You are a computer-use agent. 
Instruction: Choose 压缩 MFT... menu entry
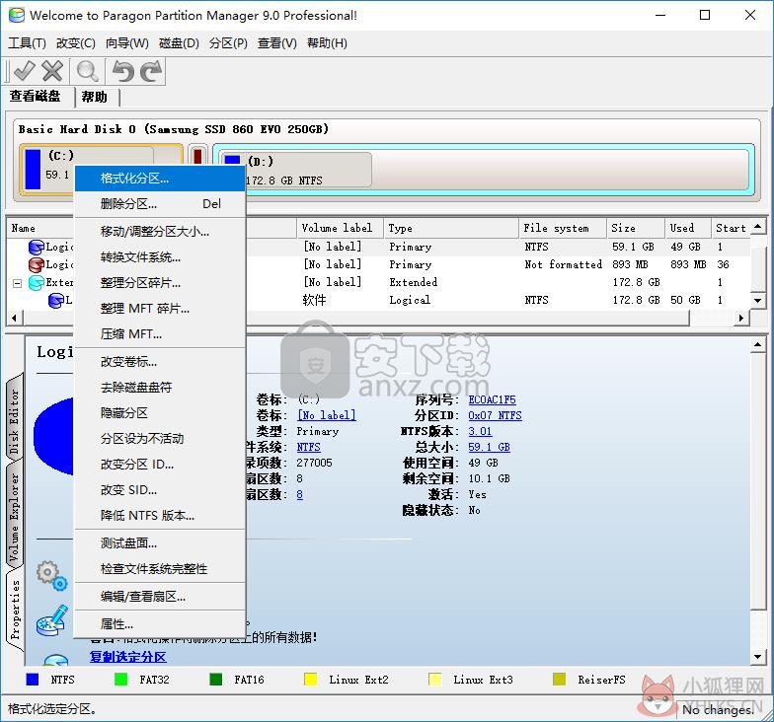(x=160, y=333)
